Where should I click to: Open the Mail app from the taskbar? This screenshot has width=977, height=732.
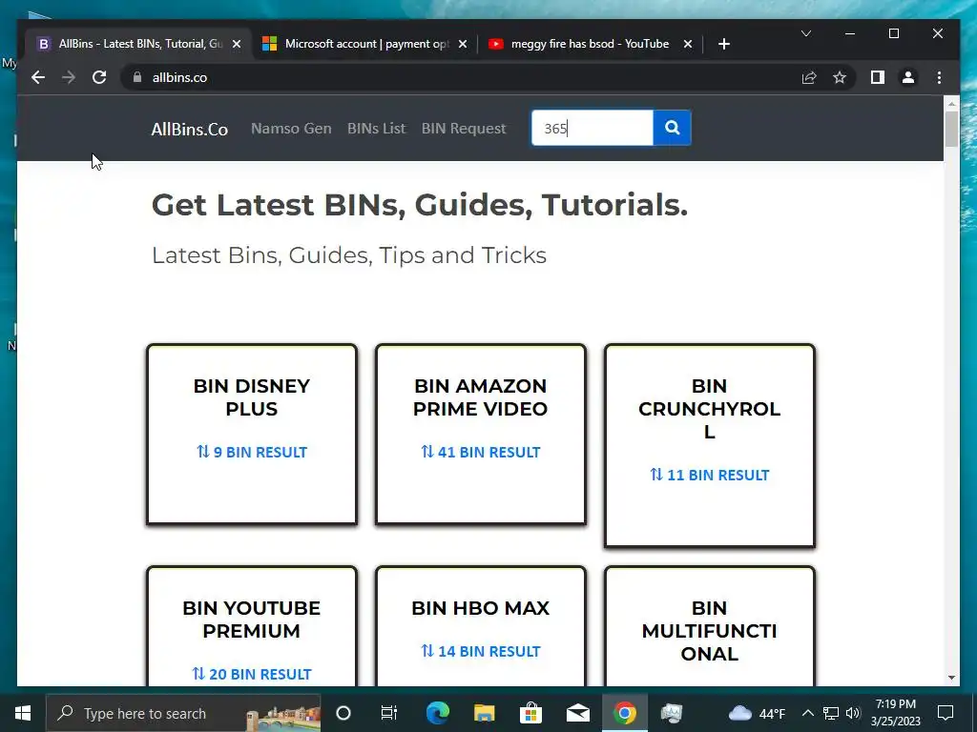pyautogui.click(x=577, y=713)
